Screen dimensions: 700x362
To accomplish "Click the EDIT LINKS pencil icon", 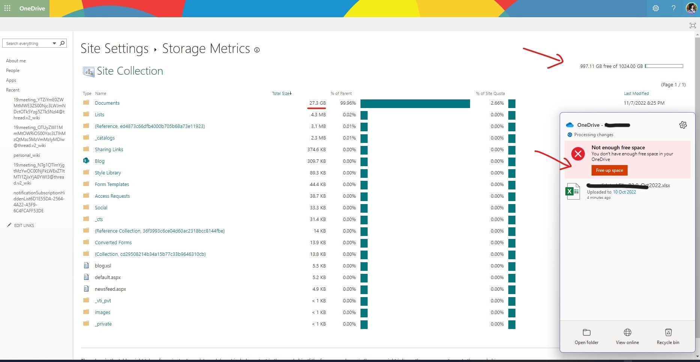I will (9, 225).
